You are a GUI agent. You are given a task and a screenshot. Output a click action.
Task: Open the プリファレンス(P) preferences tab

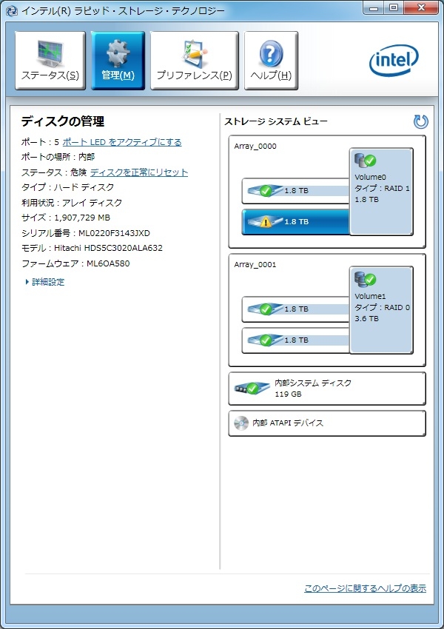pos(194,60)
